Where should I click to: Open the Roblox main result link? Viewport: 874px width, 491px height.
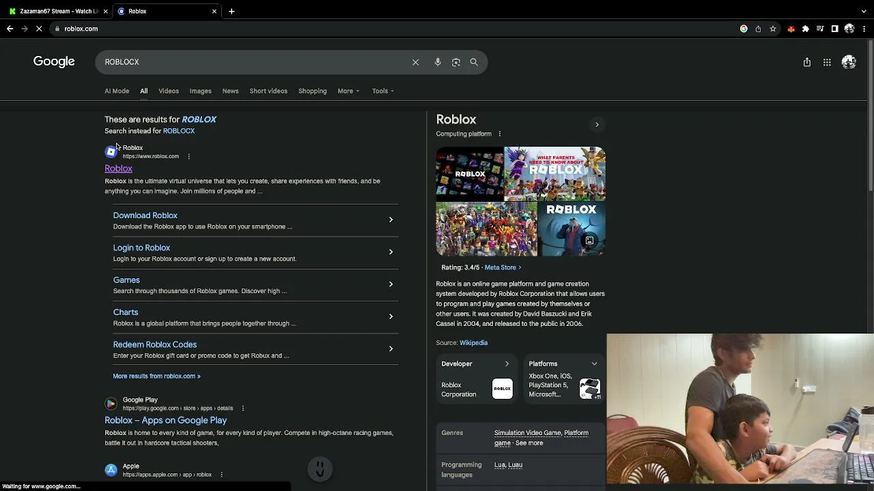coord(118,168)
